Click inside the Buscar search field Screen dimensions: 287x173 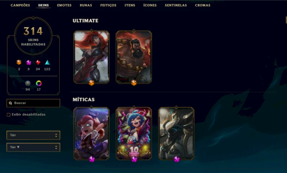pyautogui.click(x=33, y=103)
